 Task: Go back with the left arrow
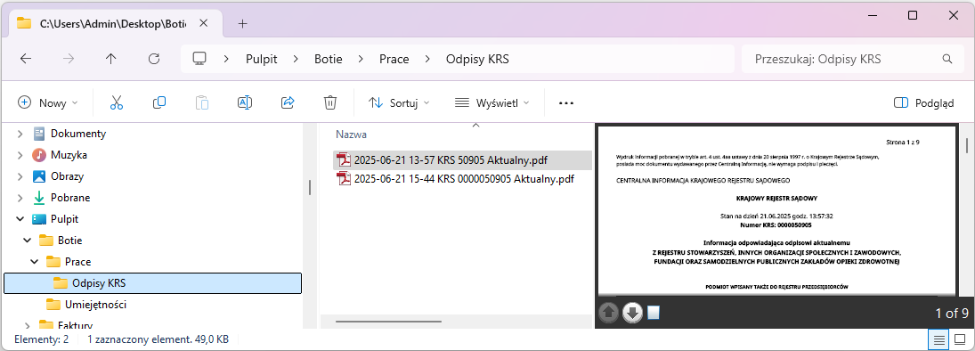point(26,59)
